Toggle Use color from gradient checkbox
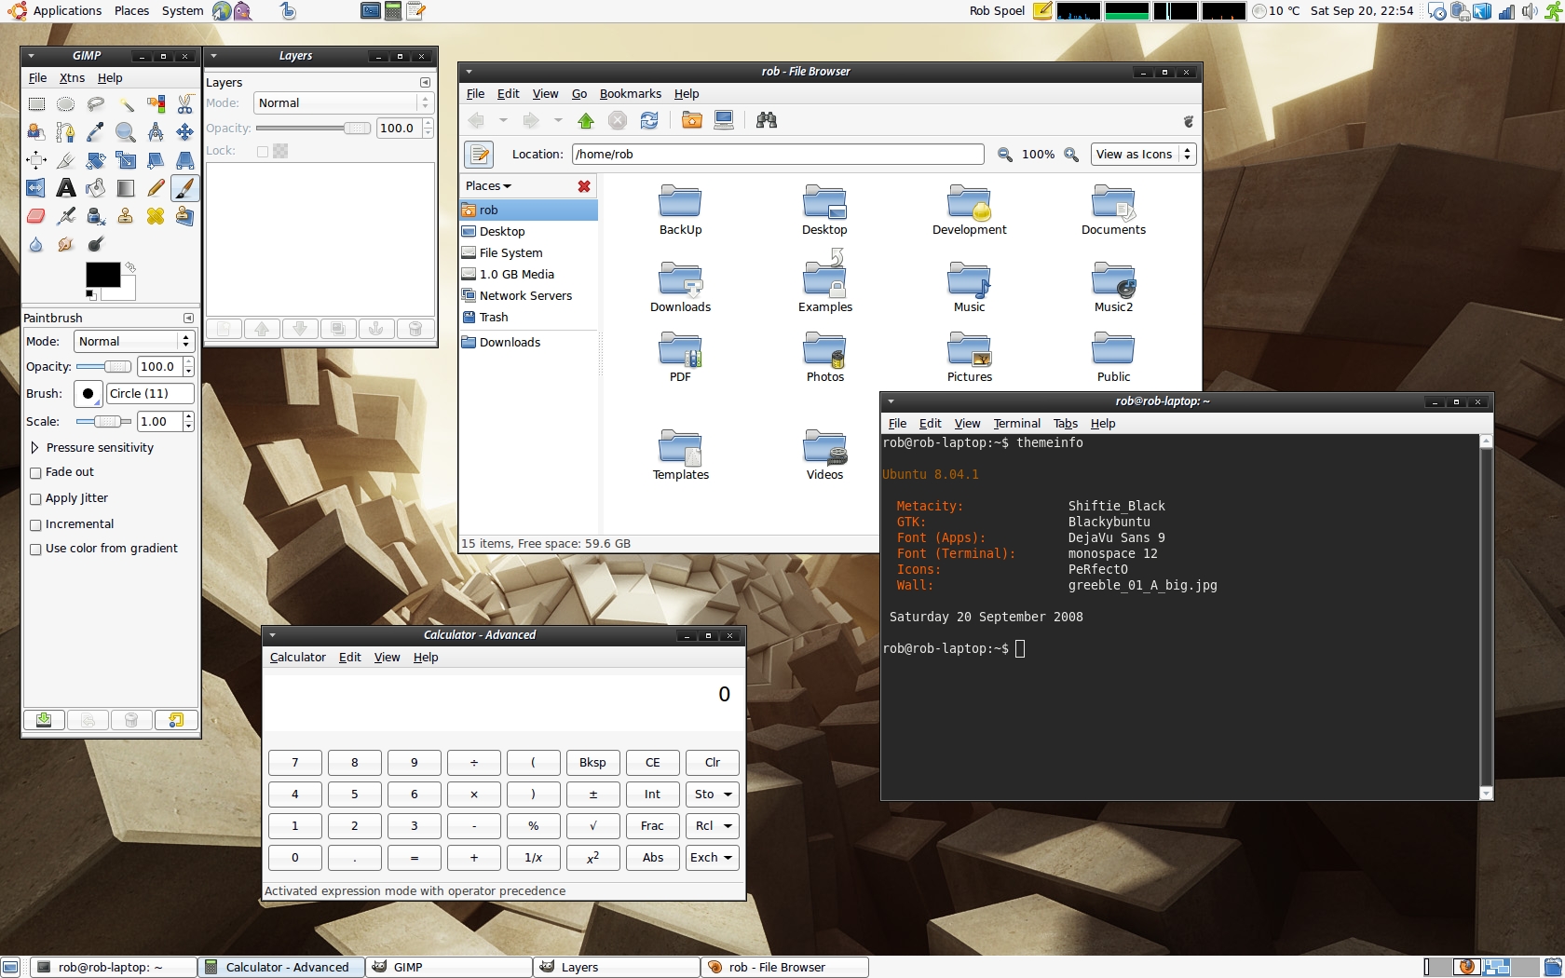 (35, 550)
